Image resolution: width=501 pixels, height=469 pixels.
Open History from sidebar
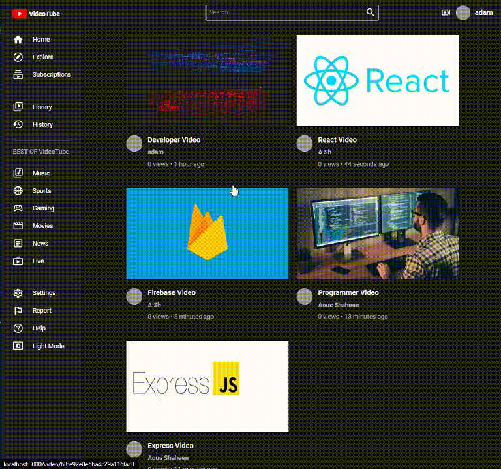(42, 125)
